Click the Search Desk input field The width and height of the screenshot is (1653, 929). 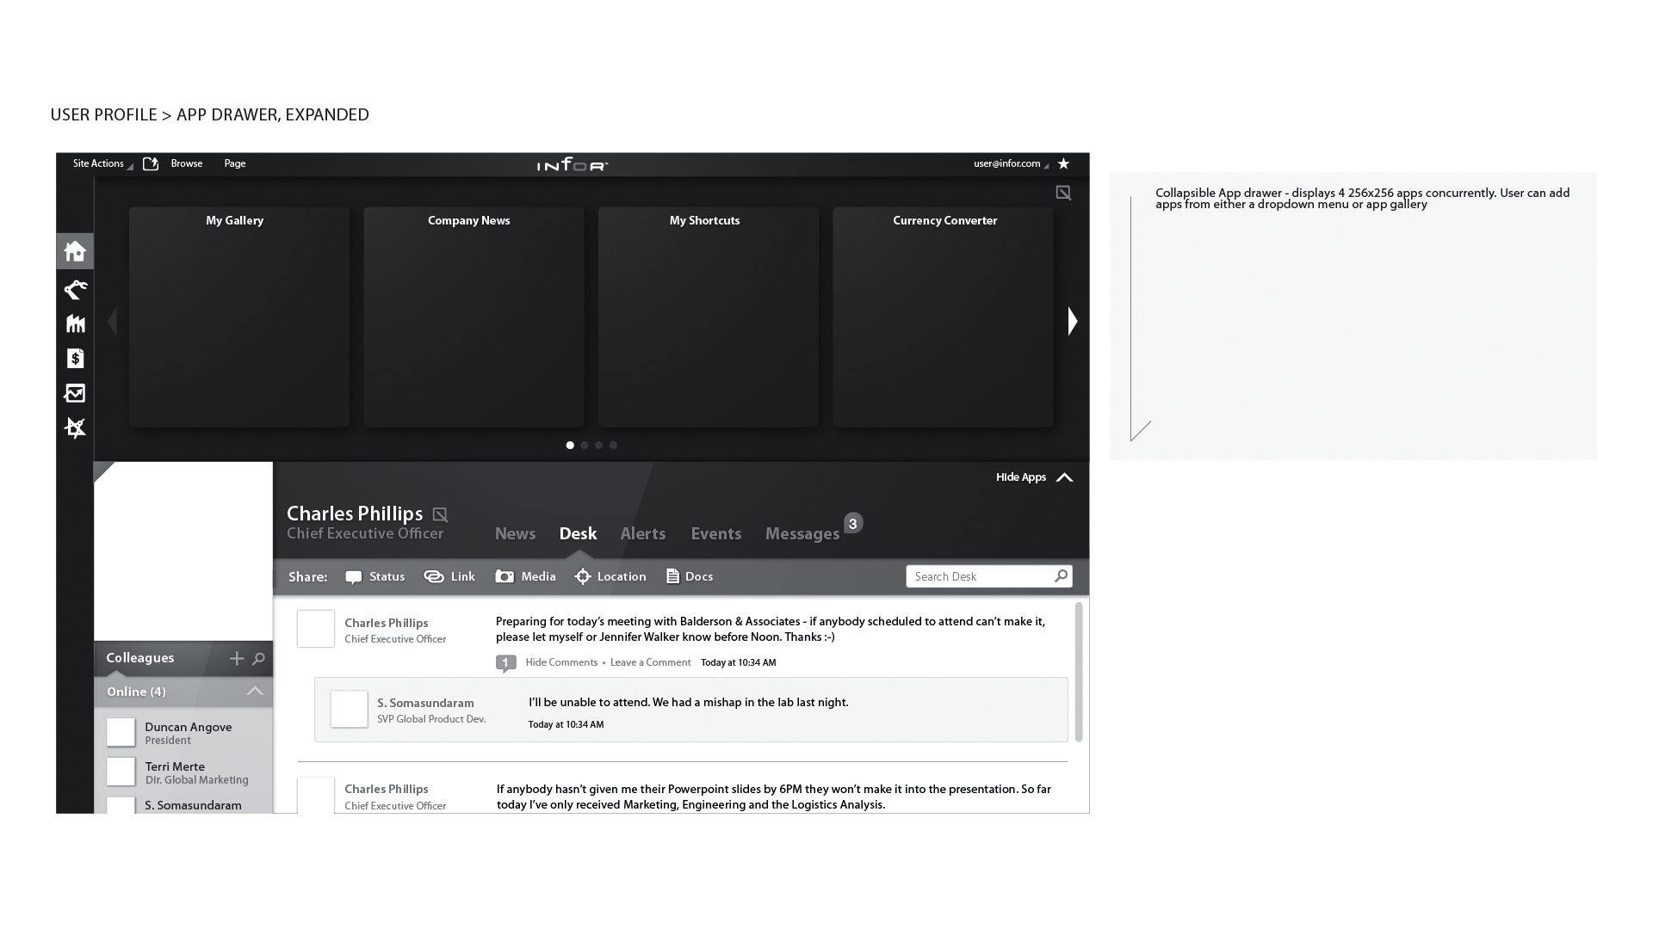tap(980, 576)
